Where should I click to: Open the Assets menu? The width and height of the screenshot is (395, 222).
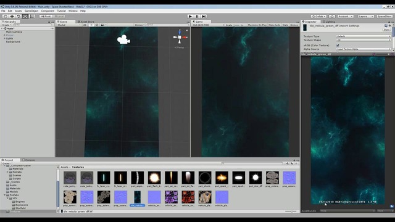coord(18,11)
